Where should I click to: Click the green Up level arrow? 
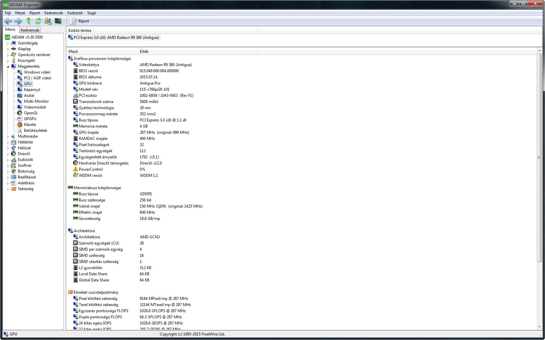(x=29, y=21)
